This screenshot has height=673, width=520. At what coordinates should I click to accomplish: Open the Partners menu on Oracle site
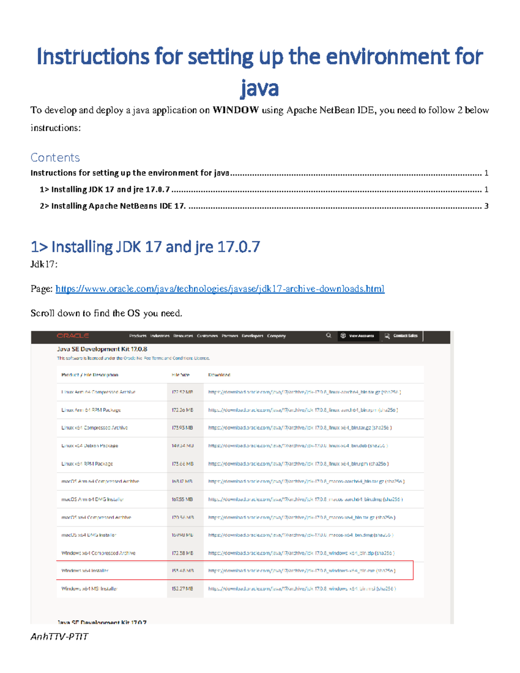[230, 336]
